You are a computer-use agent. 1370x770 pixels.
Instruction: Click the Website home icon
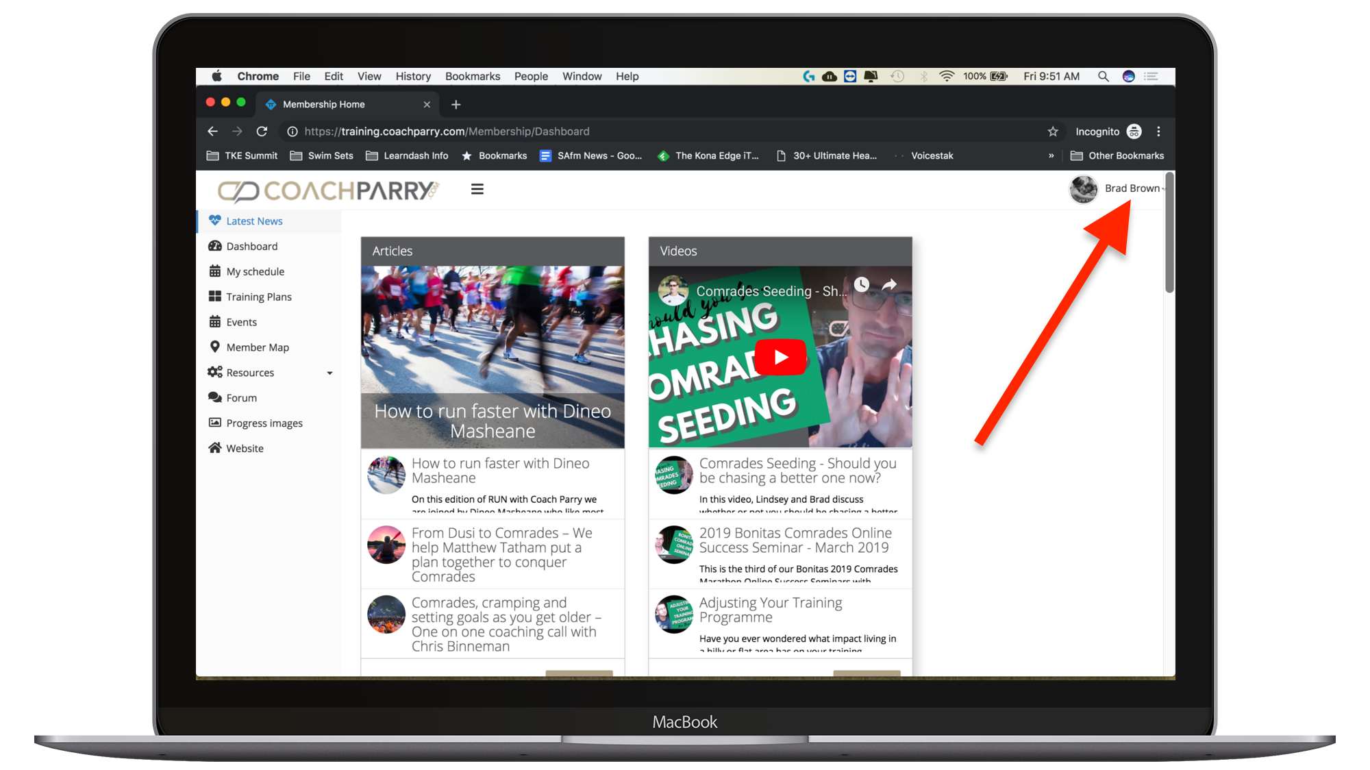tap(215, 448)
